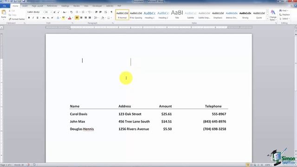Open the font name dropdown
This screenshot has height=167, width=297.
(x=43, y=12)
